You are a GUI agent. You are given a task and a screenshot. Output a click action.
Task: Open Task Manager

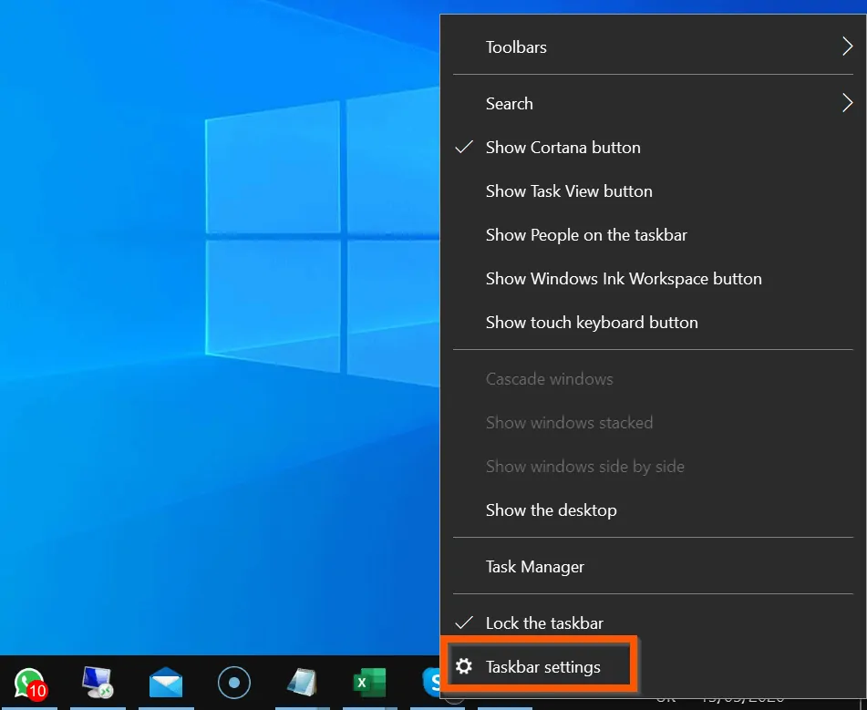click(x=653, y=567)
